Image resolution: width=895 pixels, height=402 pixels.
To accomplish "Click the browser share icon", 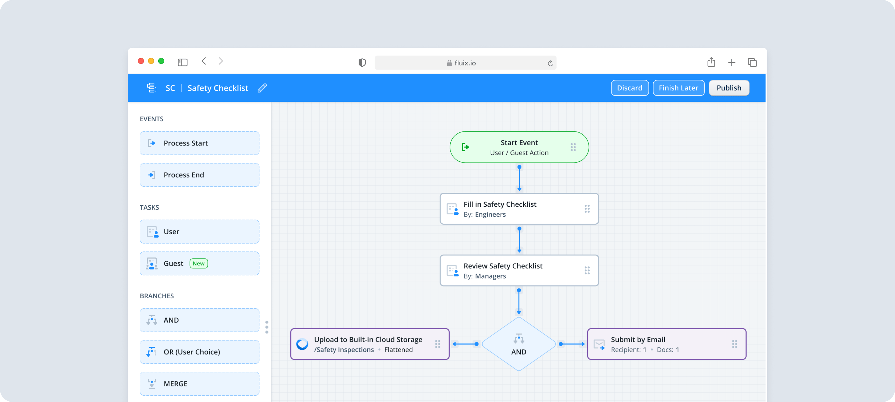I will pos(711,63).
